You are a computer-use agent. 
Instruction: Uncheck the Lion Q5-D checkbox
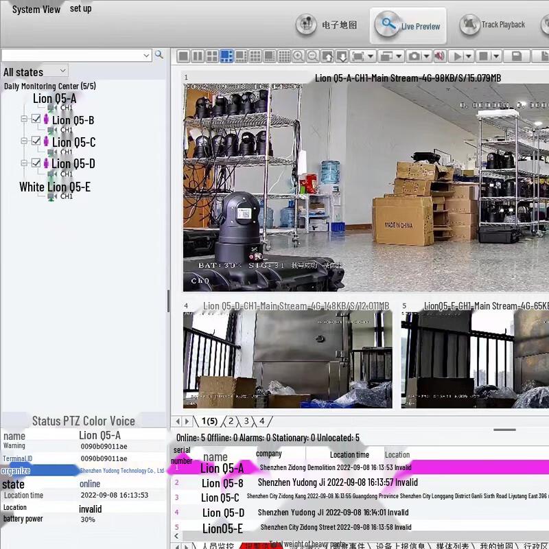point(36,163)
